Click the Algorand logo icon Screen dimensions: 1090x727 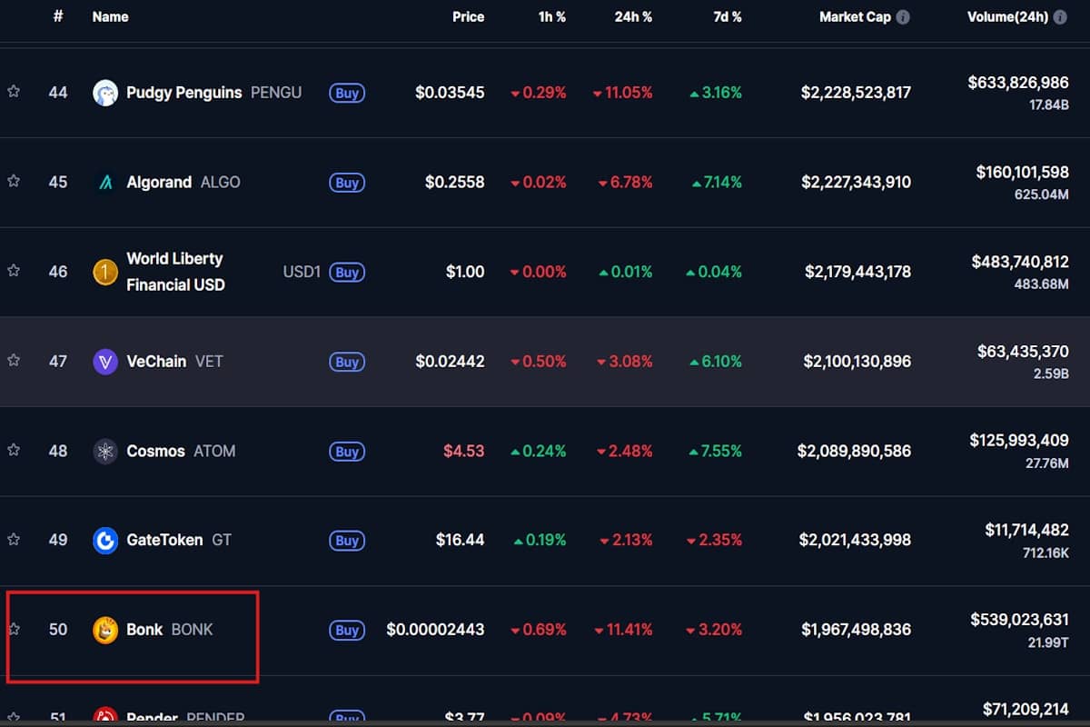pos(105,183)
